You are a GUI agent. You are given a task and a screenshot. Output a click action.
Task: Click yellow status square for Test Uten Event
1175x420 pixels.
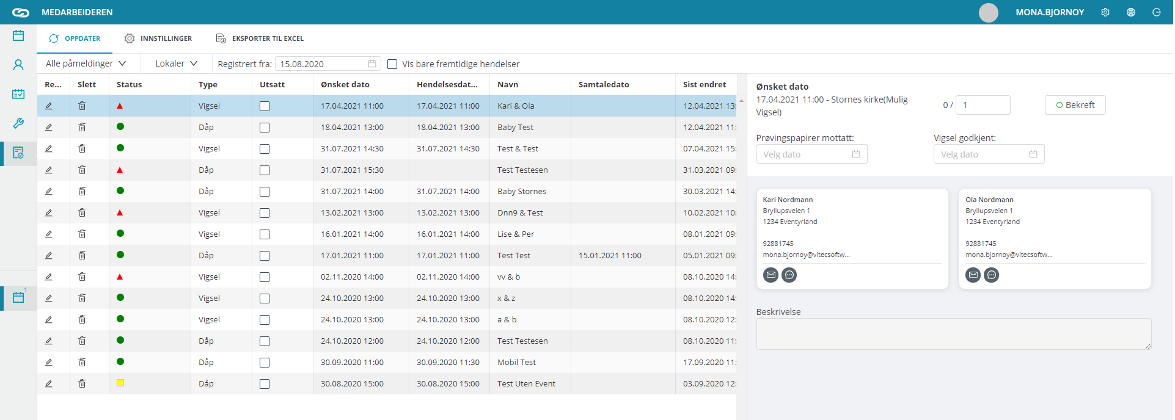click(120, 383)
